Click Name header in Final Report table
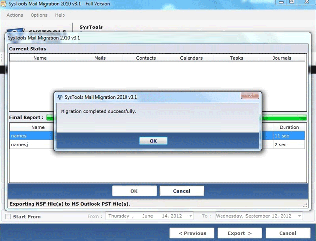Image resolution: width=316 pixels, height=241 pixels. [x=38, y=127]
